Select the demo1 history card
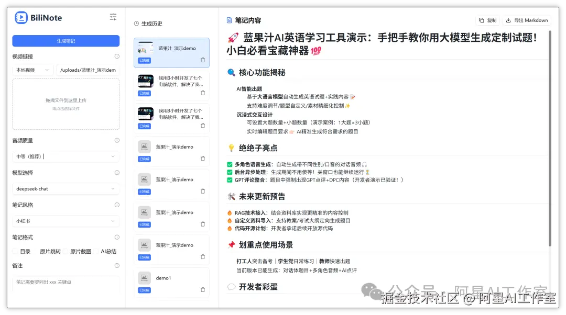Image resolution: width=566 pixels, height=315 pixels. 171,283
